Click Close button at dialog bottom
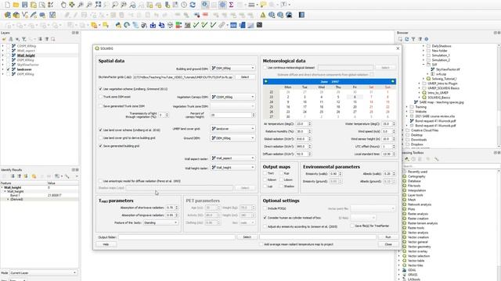Screen dimensions: 501x281 (x=388, y=244)
